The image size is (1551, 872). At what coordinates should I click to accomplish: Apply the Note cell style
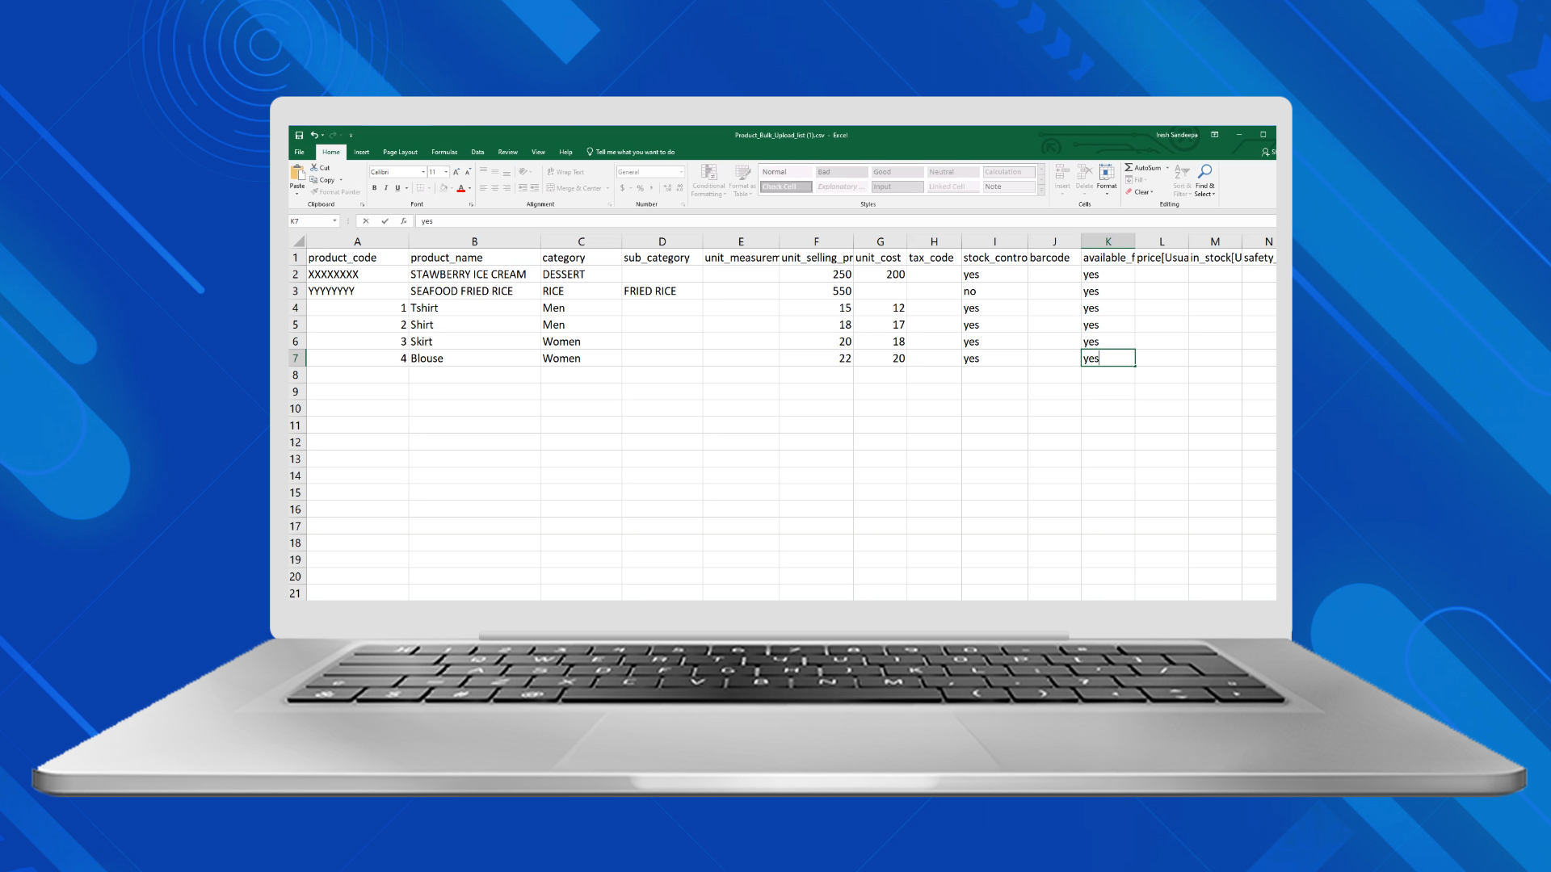pos(1007,187)
